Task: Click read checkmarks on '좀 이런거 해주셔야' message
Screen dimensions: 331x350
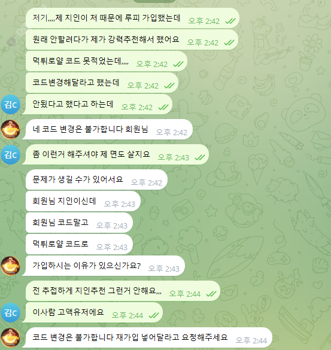Action: click(x=200, y=157)
